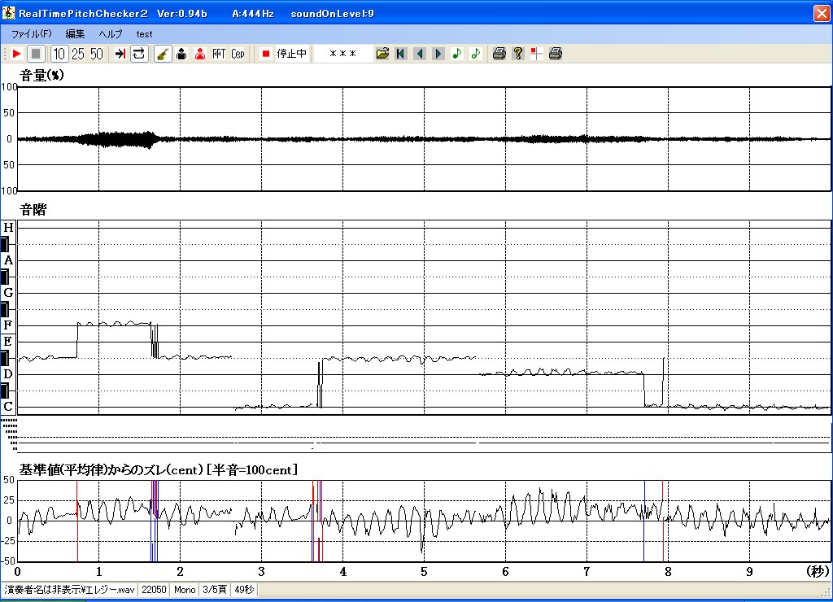833x602 pixels.
Task: Open a wav file with folder icon
Action: point(382,54)
